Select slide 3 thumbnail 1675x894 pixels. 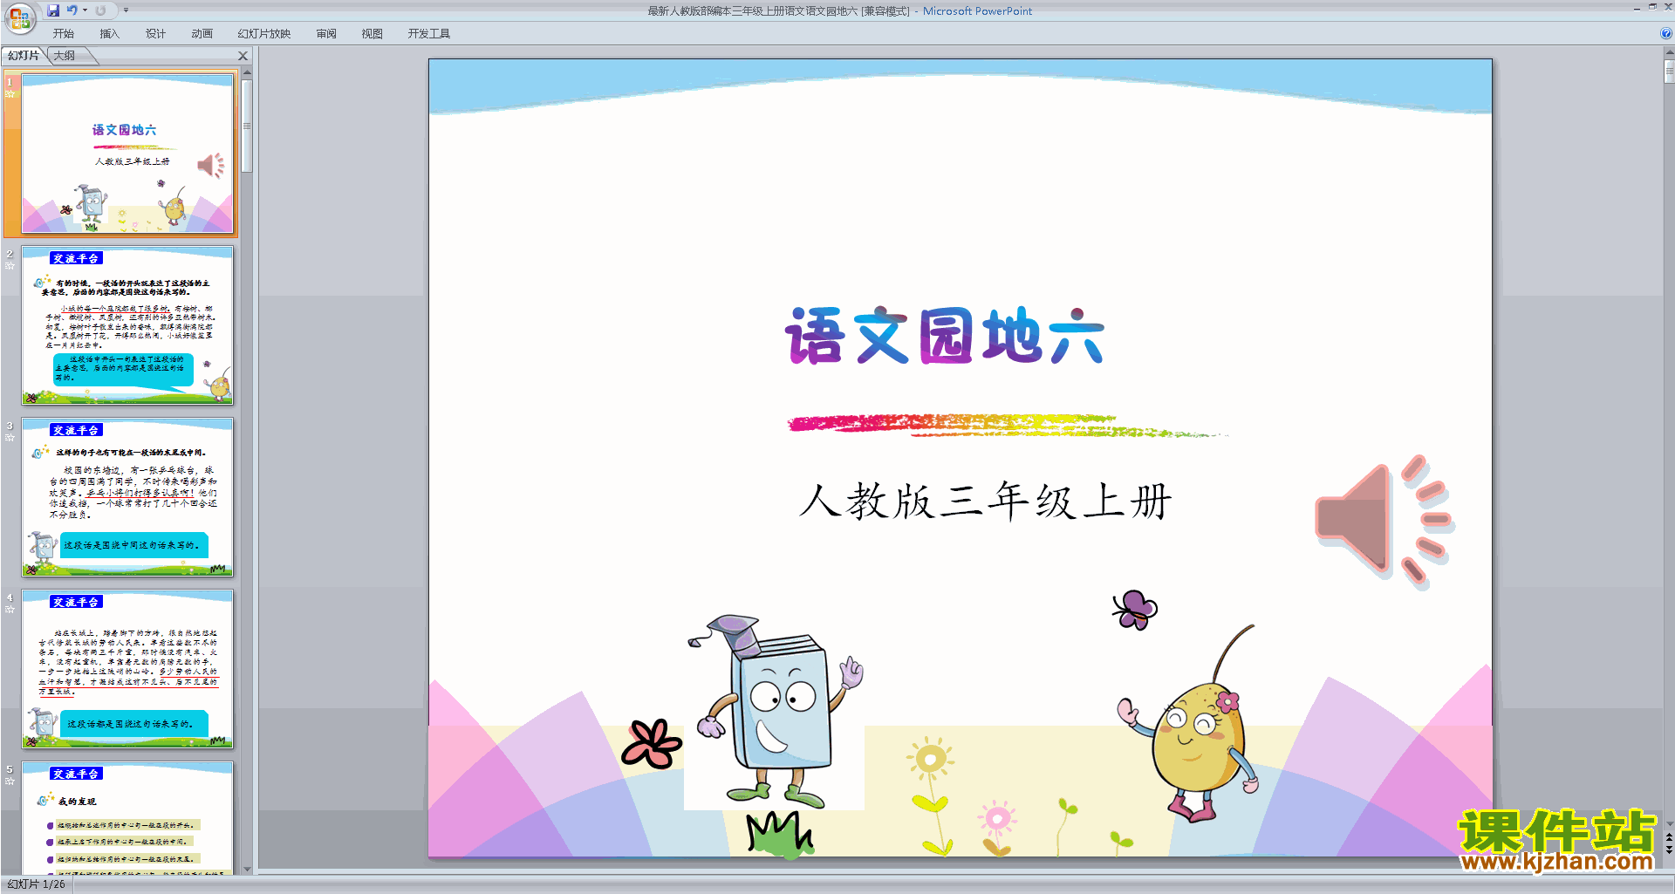tap(127, 497)
